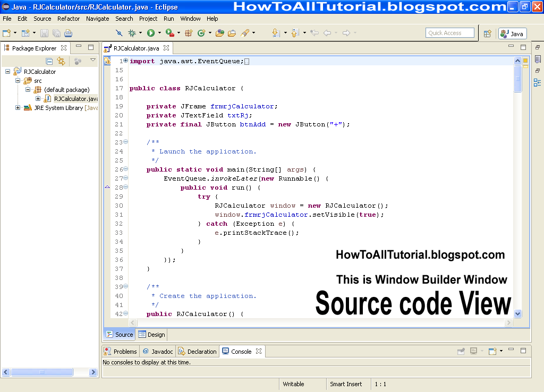Collapse the (default package) node
This screenshot has width=544, height=392.
28,89
